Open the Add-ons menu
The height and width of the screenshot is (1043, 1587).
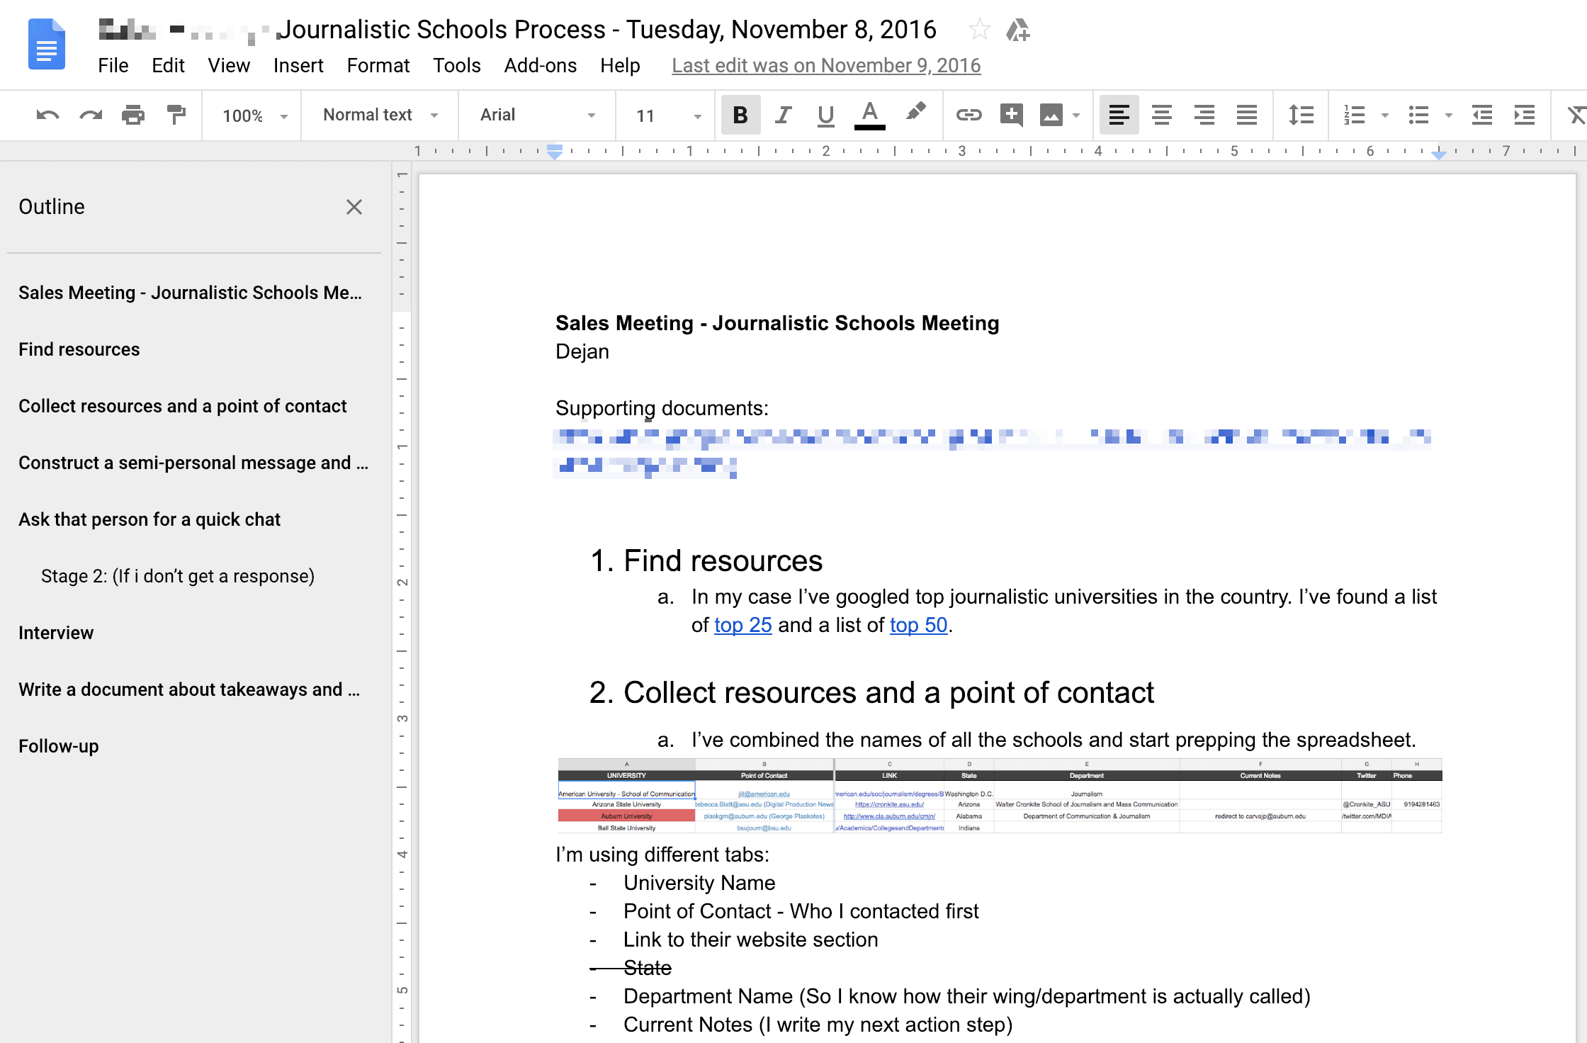(x=541, y=65)
